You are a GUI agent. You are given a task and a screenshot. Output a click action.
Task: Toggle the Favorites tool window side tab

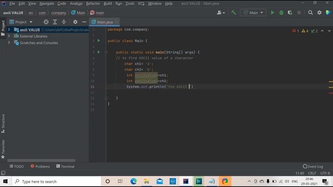3,149
